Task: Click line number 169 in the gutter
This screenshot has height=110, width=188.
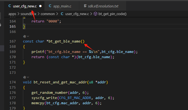Action: (13, 52)
